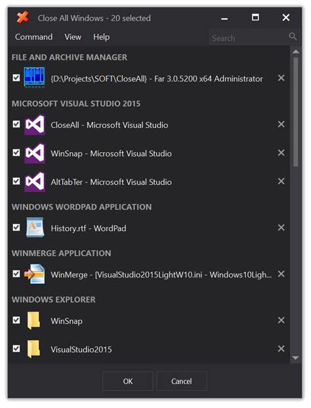The image size is (311, 408).
Task: Click the 'Windows Explorer' group header
Action: (54, 300)
